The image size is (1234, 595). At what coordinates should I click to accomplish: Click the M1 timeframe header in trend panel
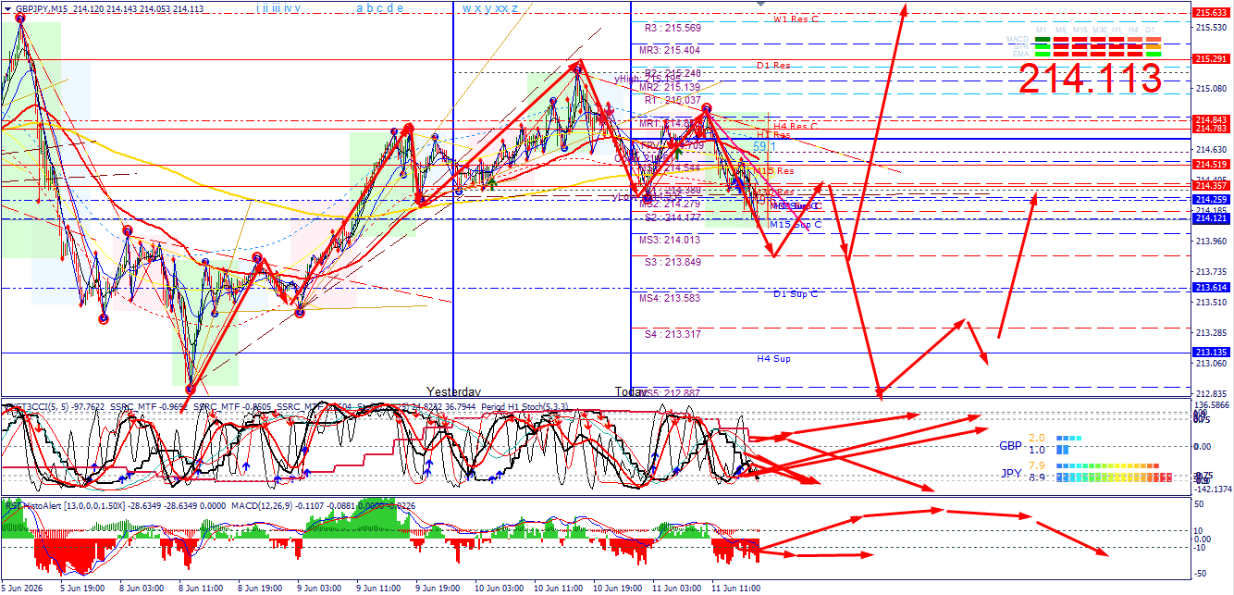point(1042,30)
